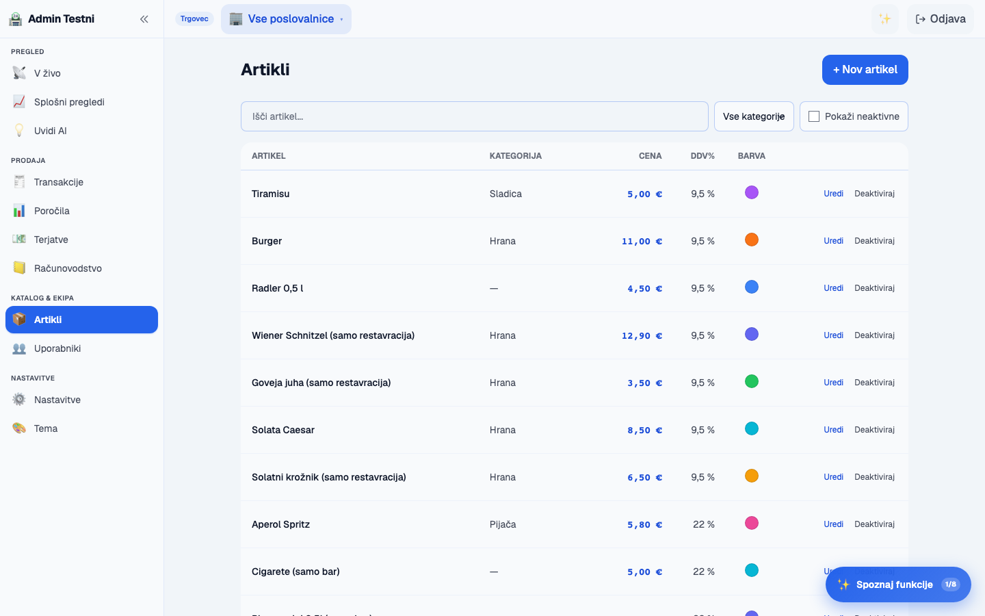Click the Uporabniki people icon
The height and width of the screenshot is (616, 985).
[19, 348]
